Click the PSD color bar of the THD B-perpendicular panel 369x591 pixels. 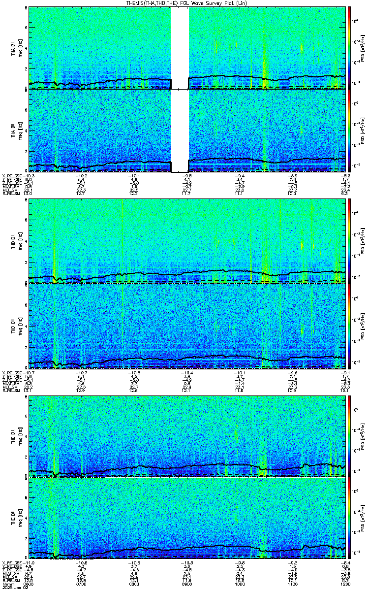pos(349,241)
